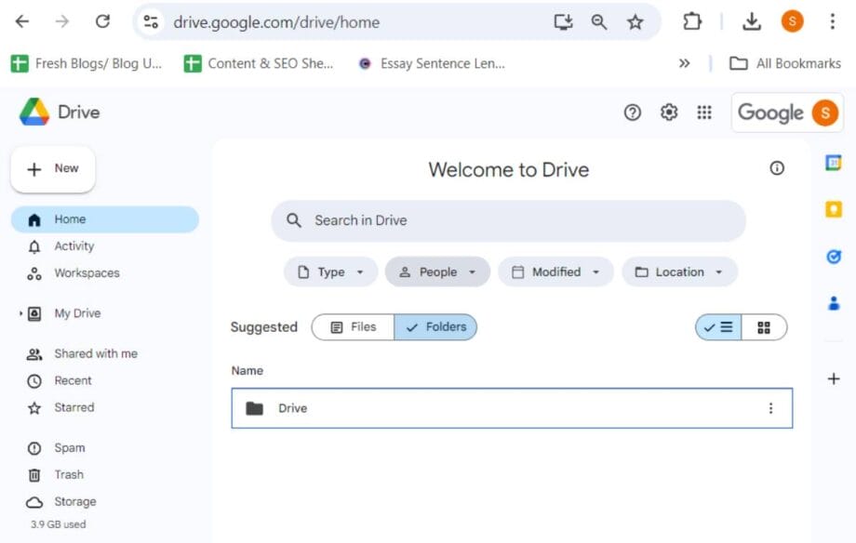Open the Type filter dropdown
The image size is (856, 543).
(331, 271)
